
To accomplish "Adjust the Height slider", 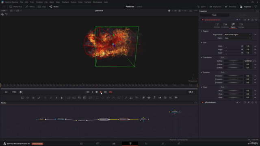I will (x=233, y=49).
